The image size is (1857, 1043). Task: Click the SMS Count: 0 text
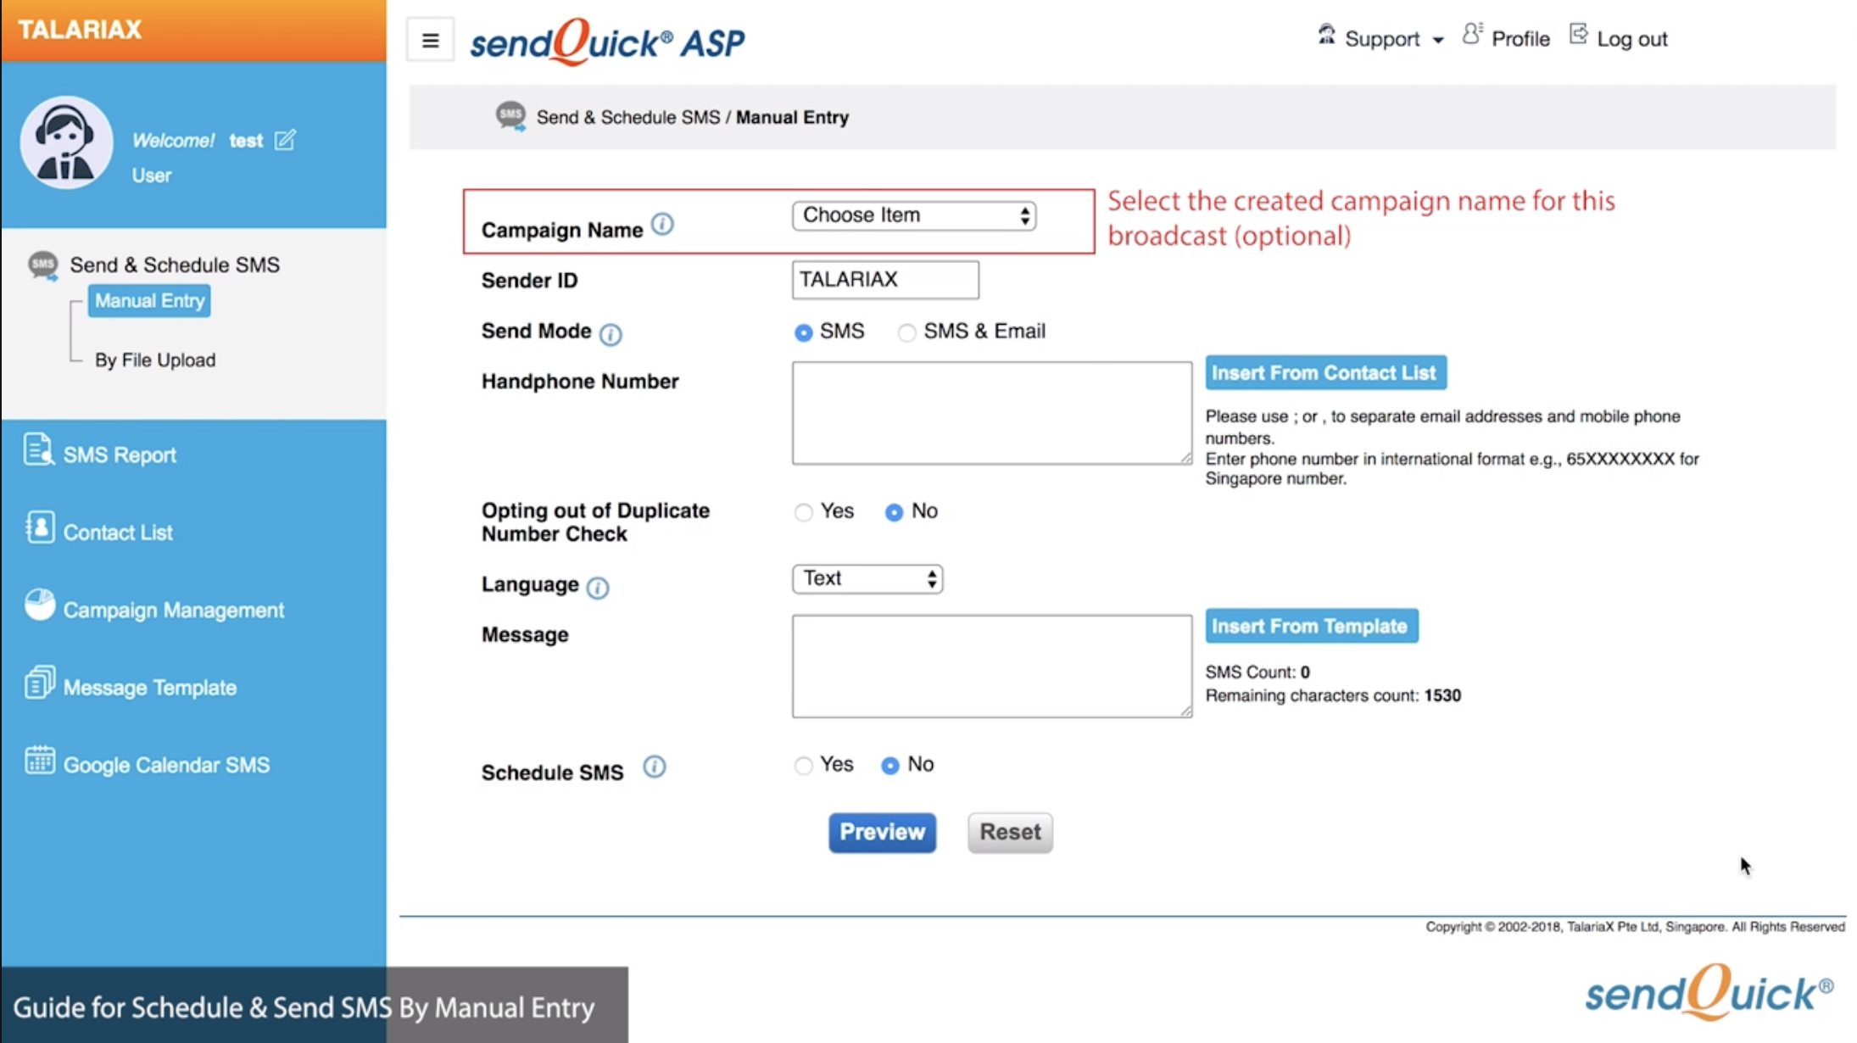tap(1257, 672)
